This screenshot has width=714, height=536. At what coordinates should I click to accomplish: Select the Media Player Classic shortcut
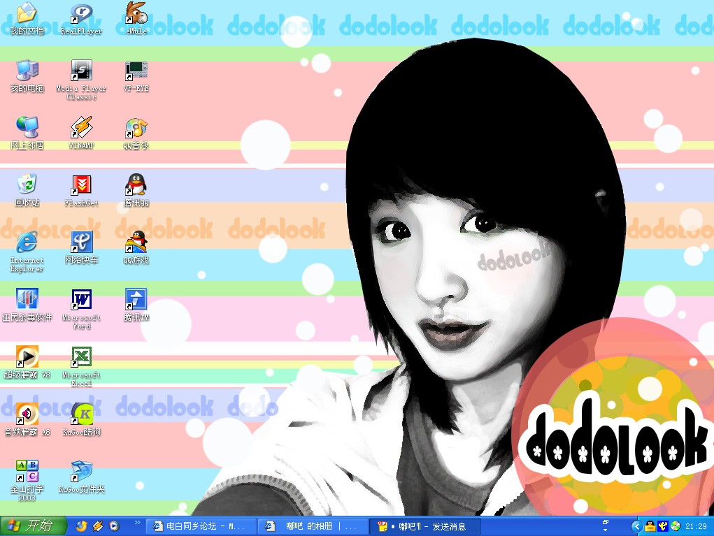[x=81, y=71]
